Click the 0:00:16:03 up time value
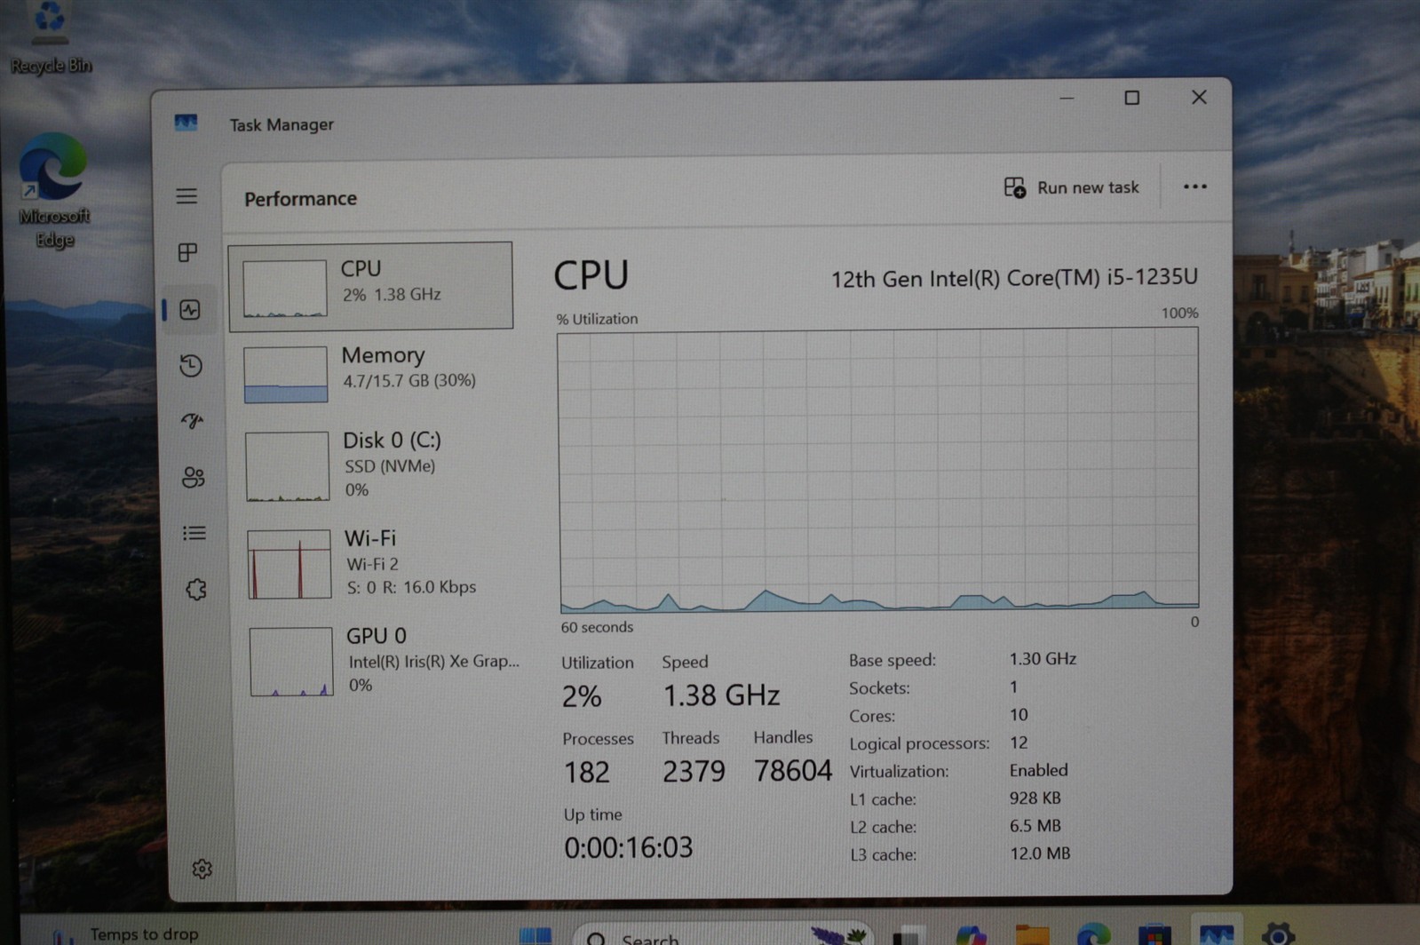1420x945 pixels. tap(629, 847)
